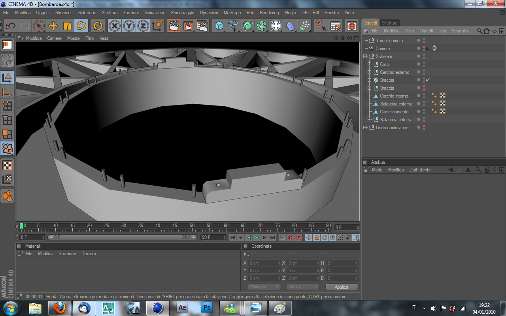The height and width of the screenshot is (316, 506).
Task: Collapse the Scheletro group
Action: 365,56
